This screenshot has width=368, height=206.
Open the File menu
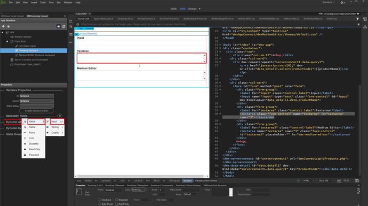tap(11, 3)
